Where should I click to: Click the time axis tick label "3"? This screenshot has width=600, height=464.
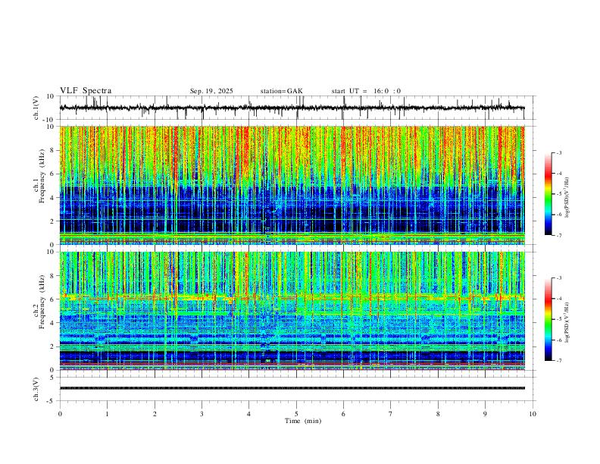[202, 414]
